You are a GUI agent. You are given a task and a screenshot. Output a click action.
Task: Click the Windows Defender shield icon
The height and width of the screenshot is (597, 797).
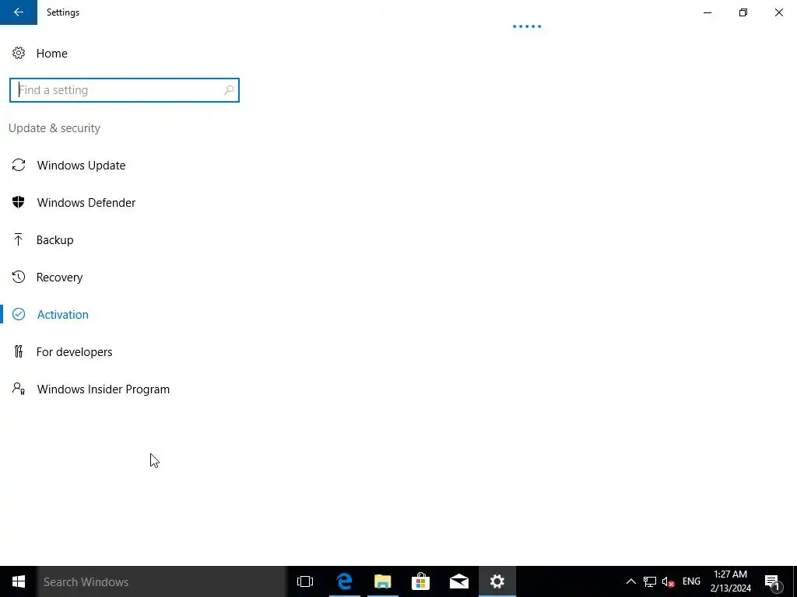pyautogui.click(x=19, y=203)
